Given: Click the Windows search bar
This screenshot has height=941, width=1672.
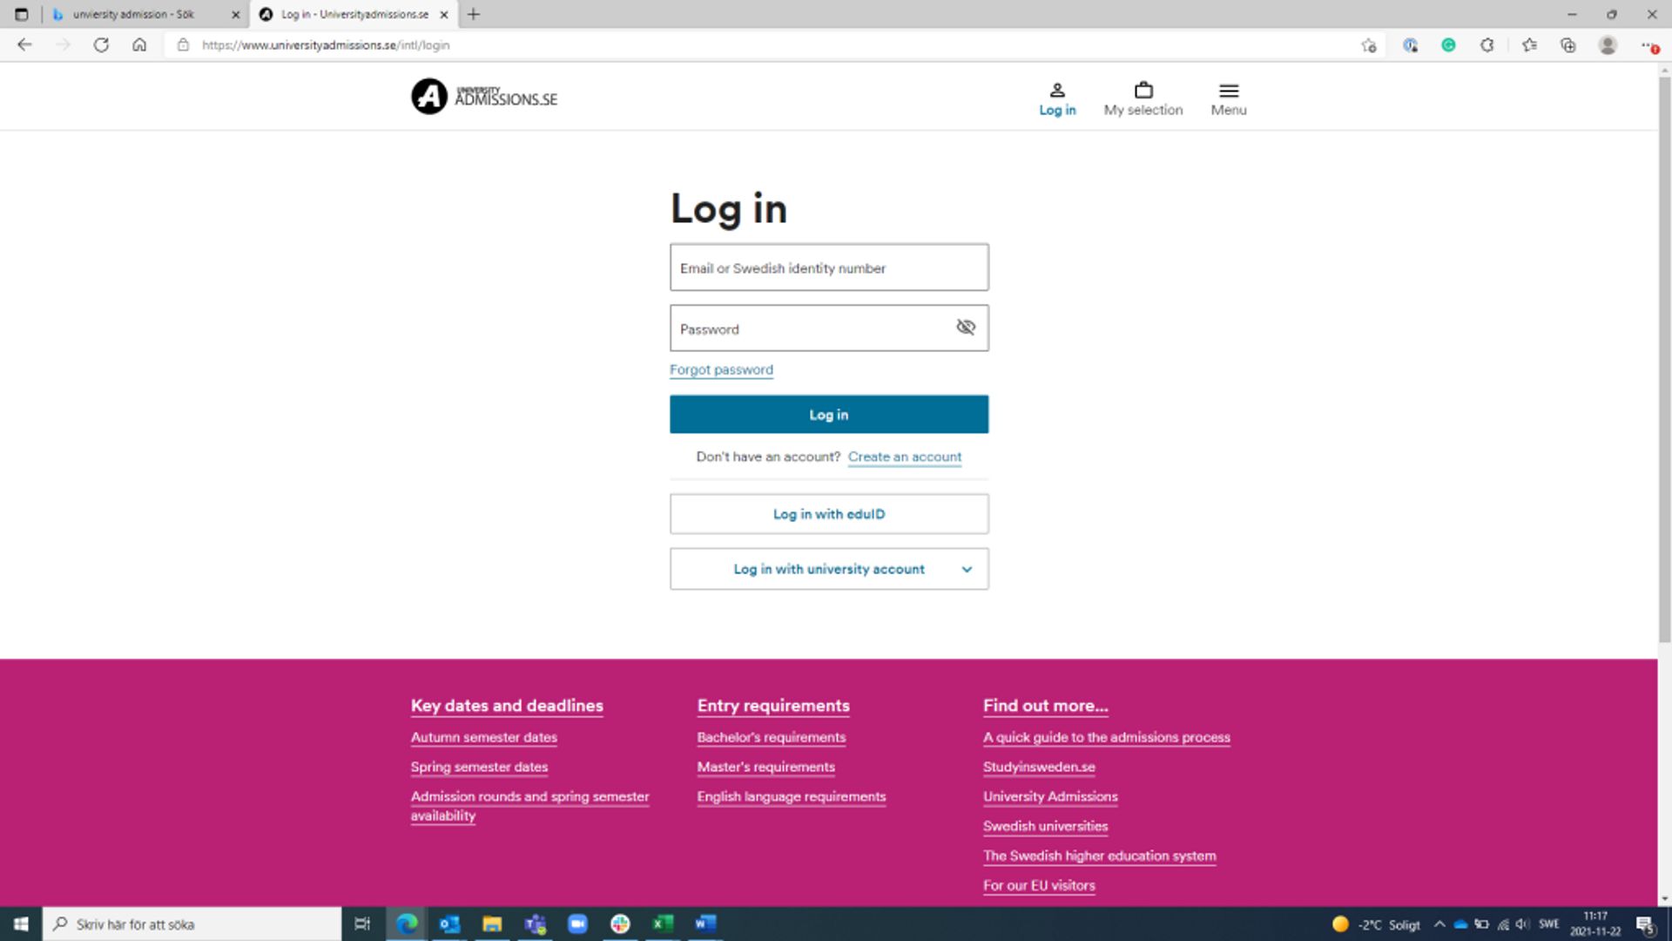Looking at the screenshot, I should 192,924.
